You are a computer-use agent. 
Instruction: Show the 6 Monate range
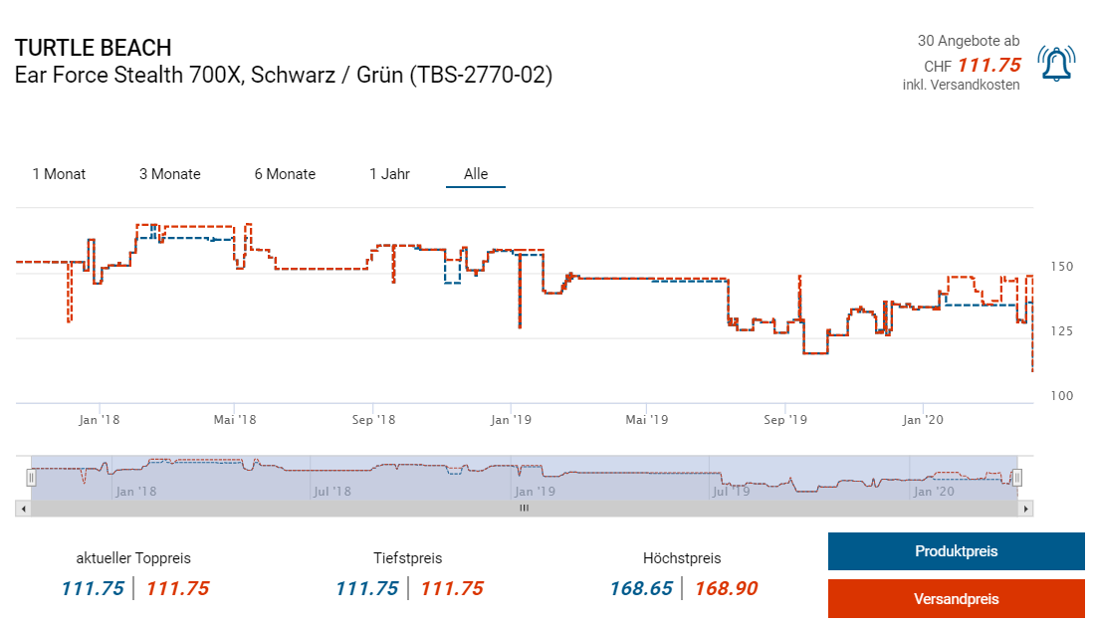point(285,174)
